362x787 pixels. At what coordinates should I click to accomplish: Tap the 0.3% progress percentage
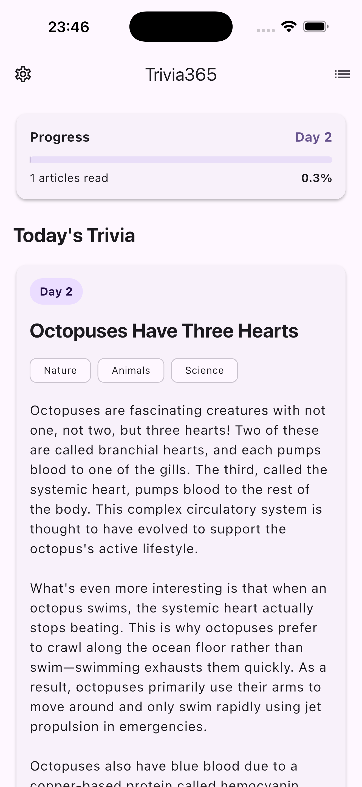tap(316, 178)
